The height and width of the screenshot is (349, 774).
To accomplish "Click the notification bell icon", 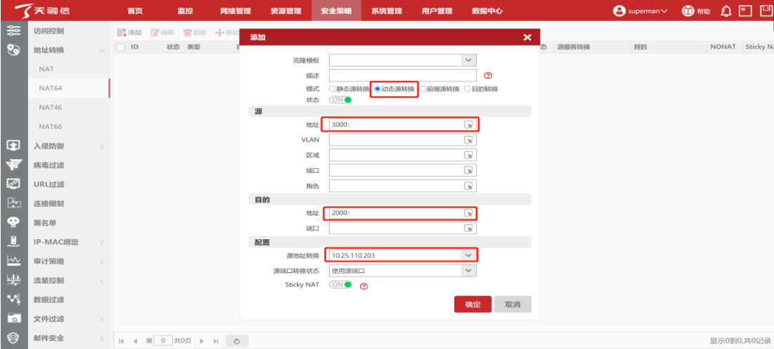I will (x=725, y=11).
